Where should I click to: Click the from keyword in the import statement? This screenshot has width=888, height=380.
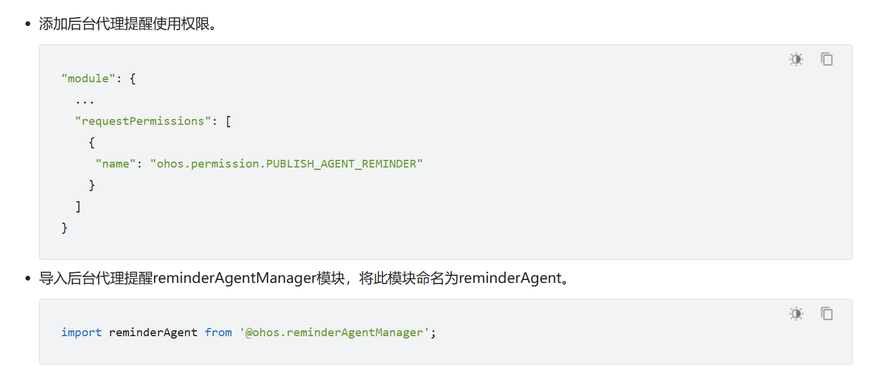point(218,333)
